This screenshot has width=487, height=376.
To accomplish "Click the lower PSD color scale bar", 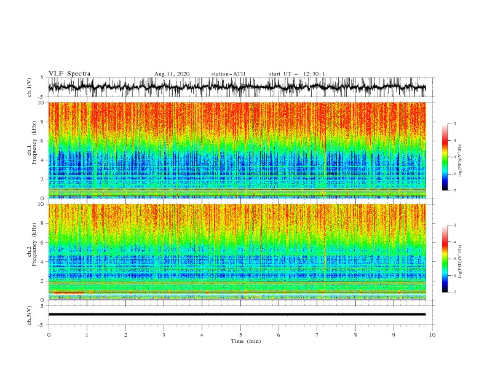I will [445, 259].
